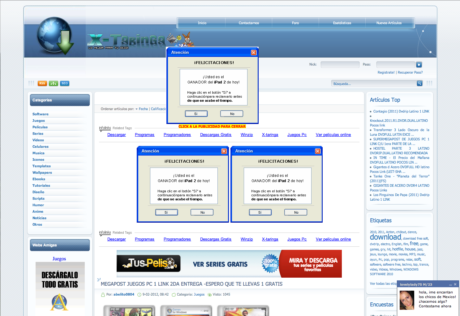Choose Juegos in the Categorías list
Viewport: 460px width, 316px height.
tap(39, 121)
